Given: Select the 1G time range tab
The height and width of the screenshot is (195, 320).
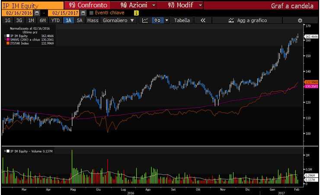Looking at the screenshot, I should click(7, 20).
